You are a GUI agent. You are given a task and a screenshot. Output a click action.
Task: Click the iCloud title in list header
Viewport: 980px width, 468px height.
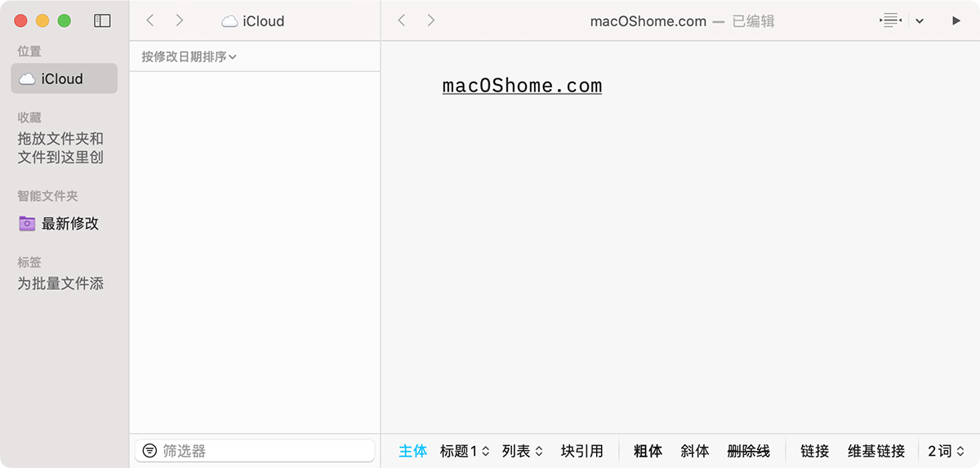pyautogui.click(x=264, y=21)
